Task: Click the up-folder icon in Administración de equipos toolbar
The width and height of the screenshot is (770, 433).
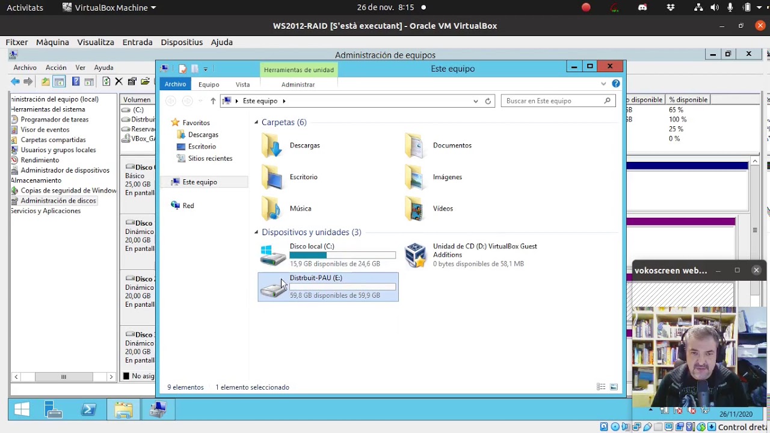Action: (45, 81)
